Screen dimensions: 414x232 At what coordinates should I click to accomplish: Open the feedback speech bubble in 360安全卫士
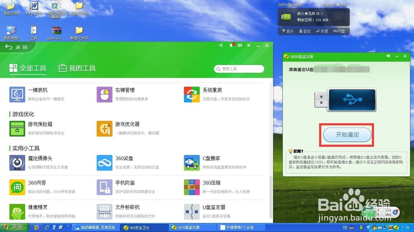(240, 45)
